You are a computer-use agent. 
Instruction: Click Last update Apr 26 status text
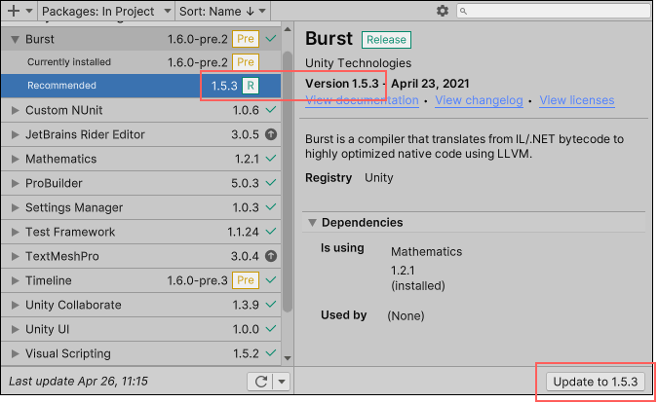coord(79,382)
